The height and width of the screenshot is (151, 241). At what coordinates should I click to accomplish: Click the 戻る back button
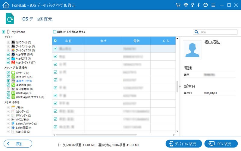pos(18,144)
